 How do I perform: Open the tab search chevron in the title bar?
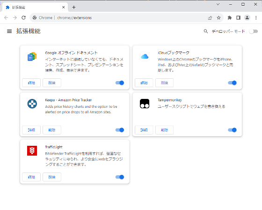pos(218,4)
